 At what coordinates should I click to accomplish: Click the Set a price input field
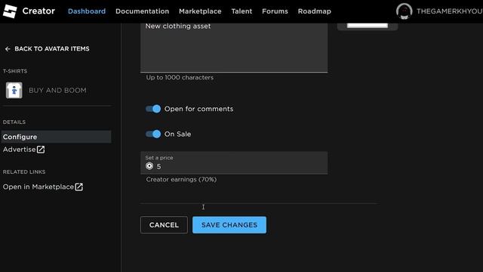pos(234,163)
